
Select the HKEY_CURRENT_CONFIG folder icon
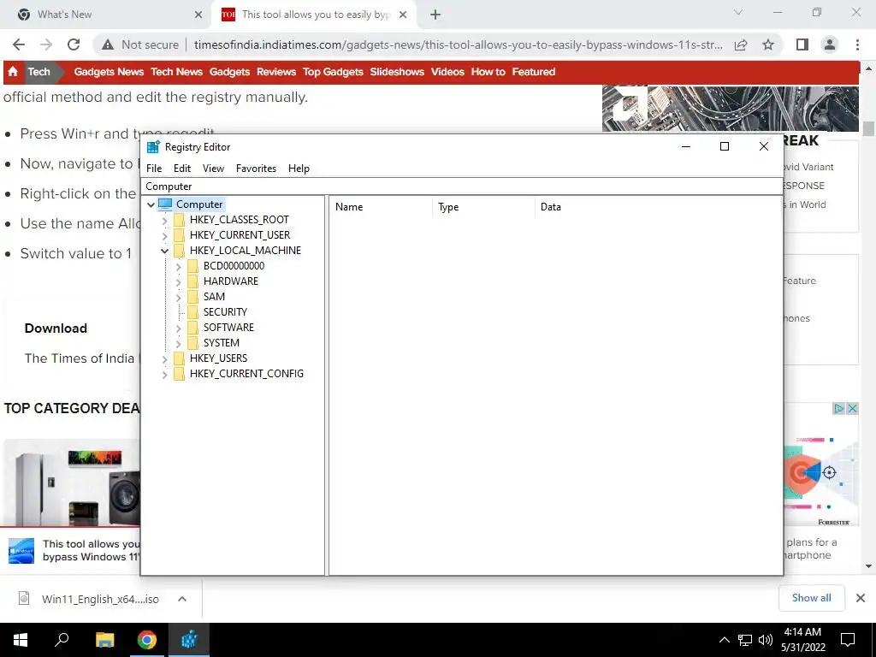(179, 373)
